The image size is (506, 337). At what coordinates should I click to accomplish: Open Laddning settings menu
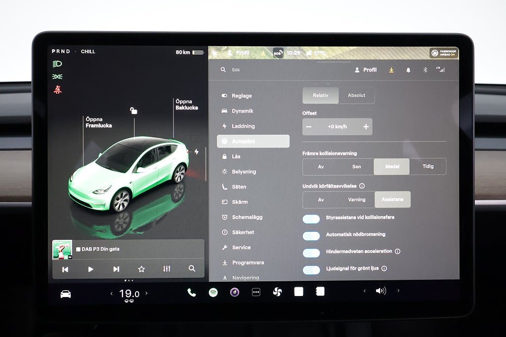(x=243, y=126)
